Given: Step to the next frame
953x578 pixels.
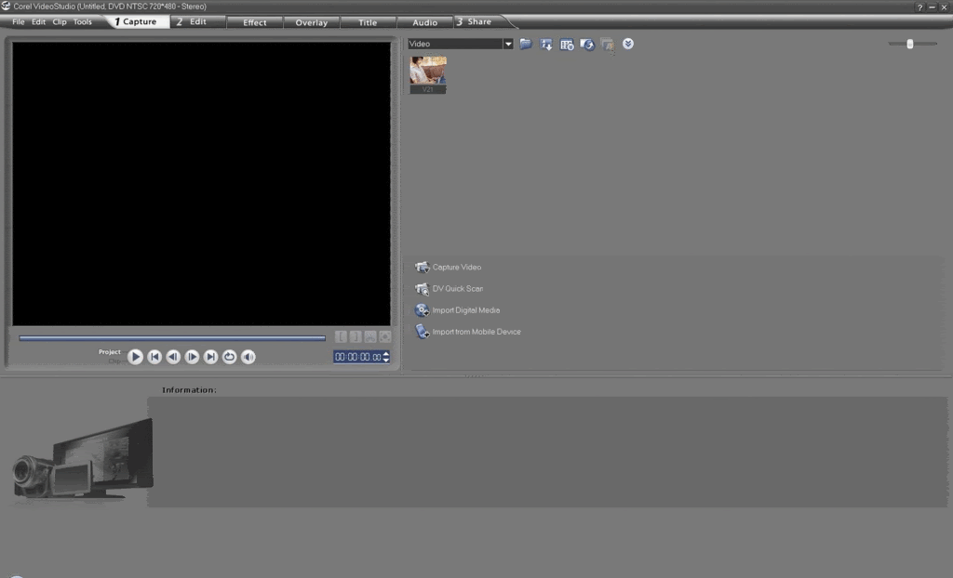Looking at the screenshot, I should click(192, 357).
